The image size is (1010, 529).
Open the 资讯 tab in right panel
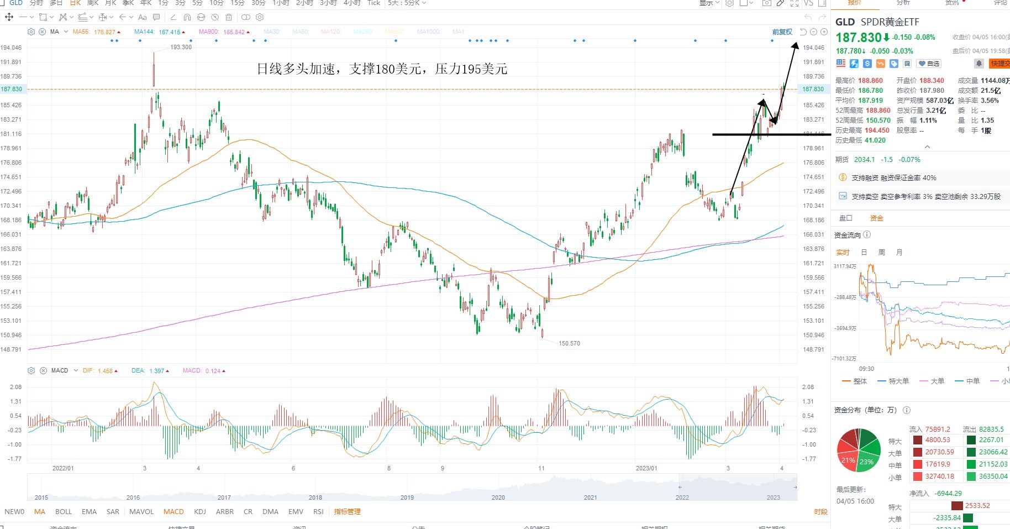951,3
